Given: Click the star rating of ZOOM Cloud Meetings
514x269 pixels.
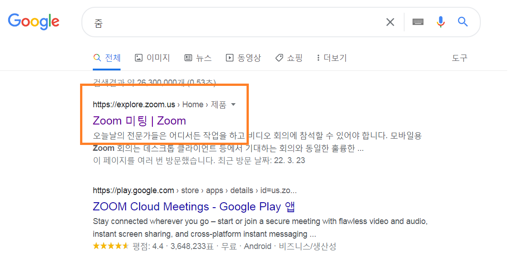Looking at the screenshot, I should coord(111,246).
